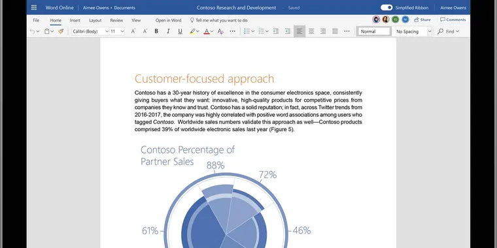Image resolution: width=497 pixels, height=248 pixels.
Task: Click the first collaborator avatar with pink ring
Action: [376, 20]
